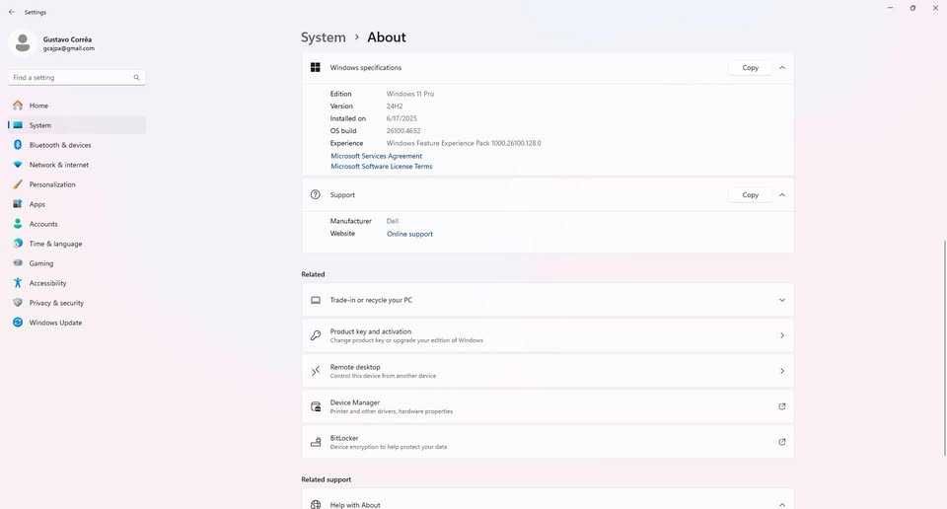The width and height of the screenshot is (947, 509).
Task: Collapse the Support section chevron
Action: click(x=782, y=195)
